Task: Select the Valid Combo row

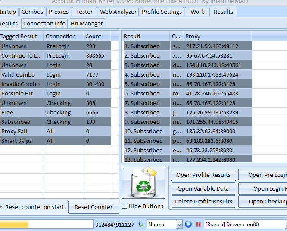Action: tap(56, 74)
